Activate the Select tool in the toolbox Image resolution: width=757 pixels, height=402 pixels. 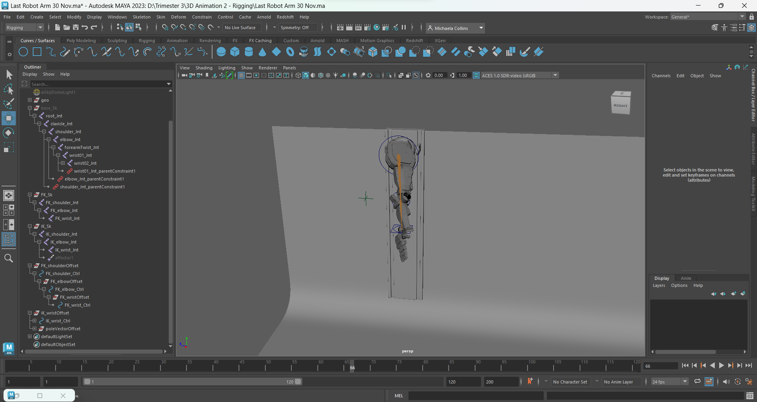(x=9, y=74)
